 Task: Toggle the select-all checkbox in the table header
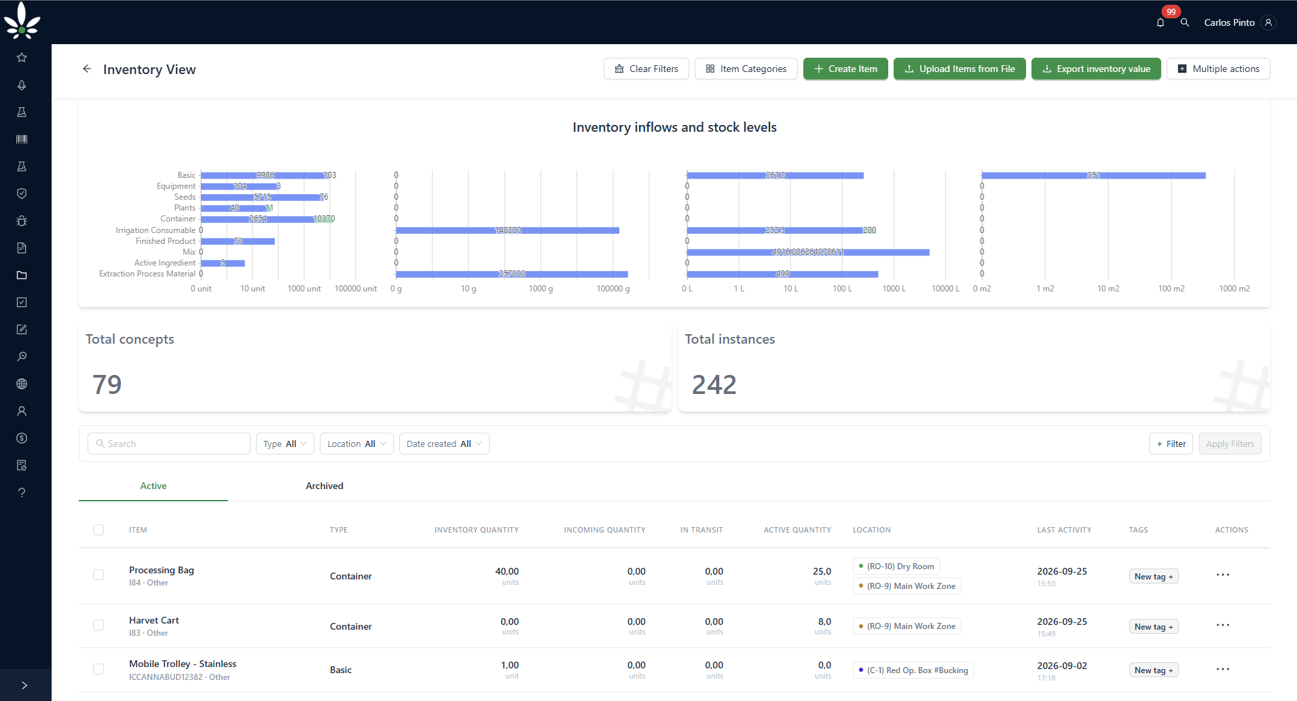coord(98,530)
